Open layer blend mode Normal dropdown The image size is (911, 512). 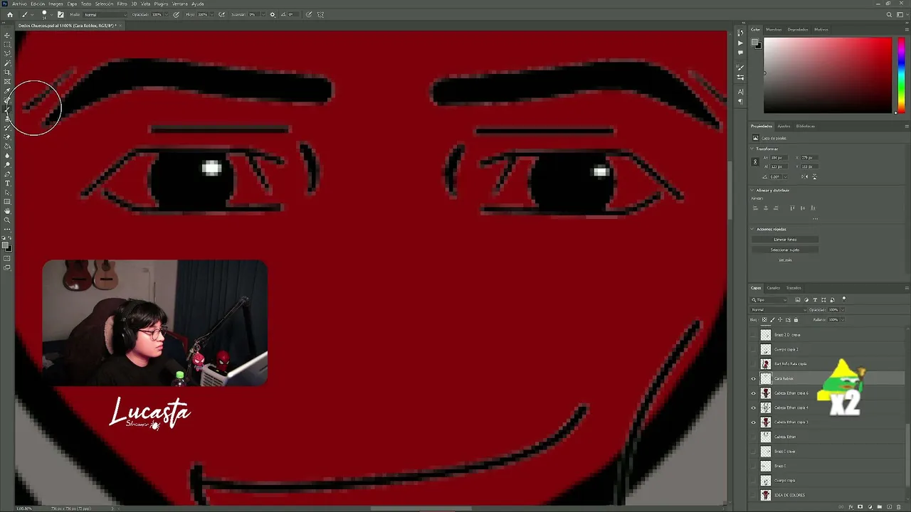click(x=778, y=309)
